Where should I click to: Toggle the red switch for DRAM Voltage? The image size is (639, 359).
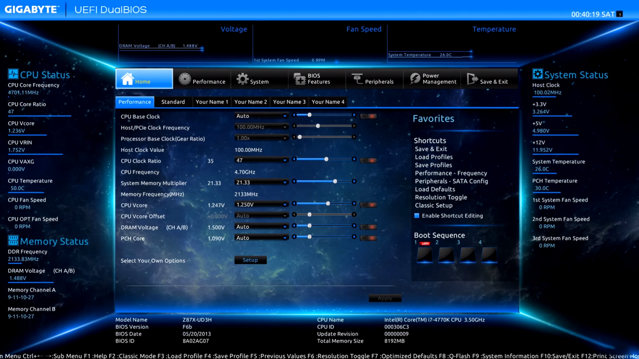tap(368, 227)
